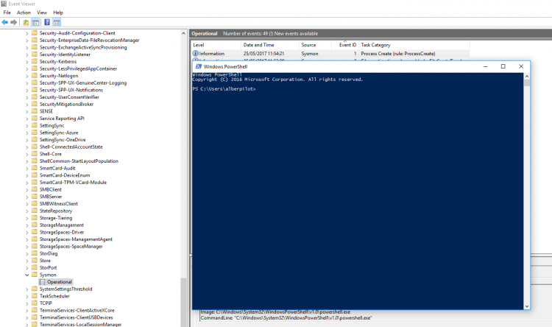Click PowerShell window scroll down arrow

pyautogui.click(x=527, y=306)
